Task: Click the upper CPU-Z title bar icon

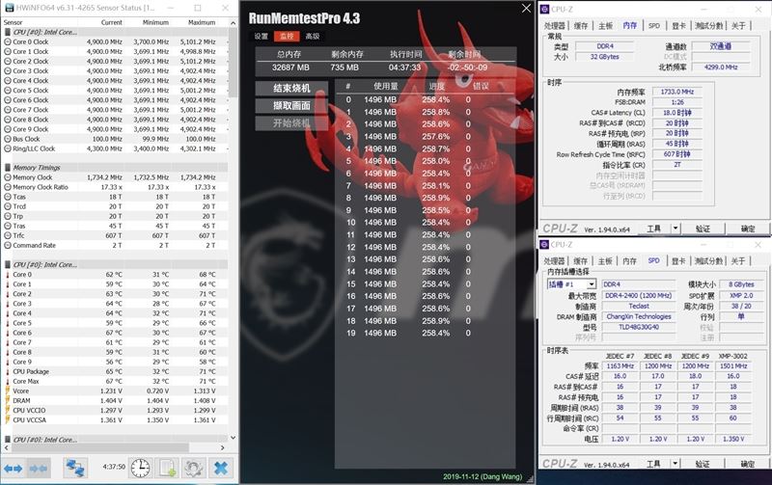Action: pos(544,9)
